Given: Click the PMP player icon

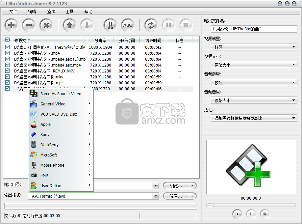Looking at the screenshot, I should coord(34,175).
